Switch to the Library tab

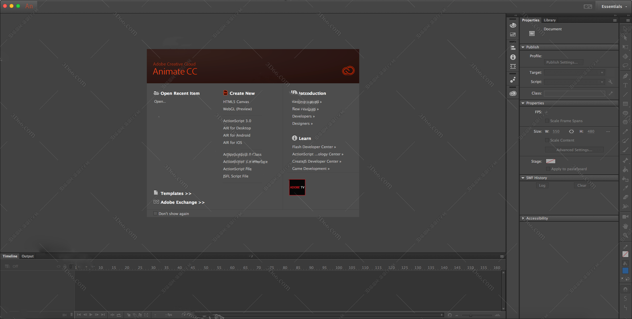549,20
